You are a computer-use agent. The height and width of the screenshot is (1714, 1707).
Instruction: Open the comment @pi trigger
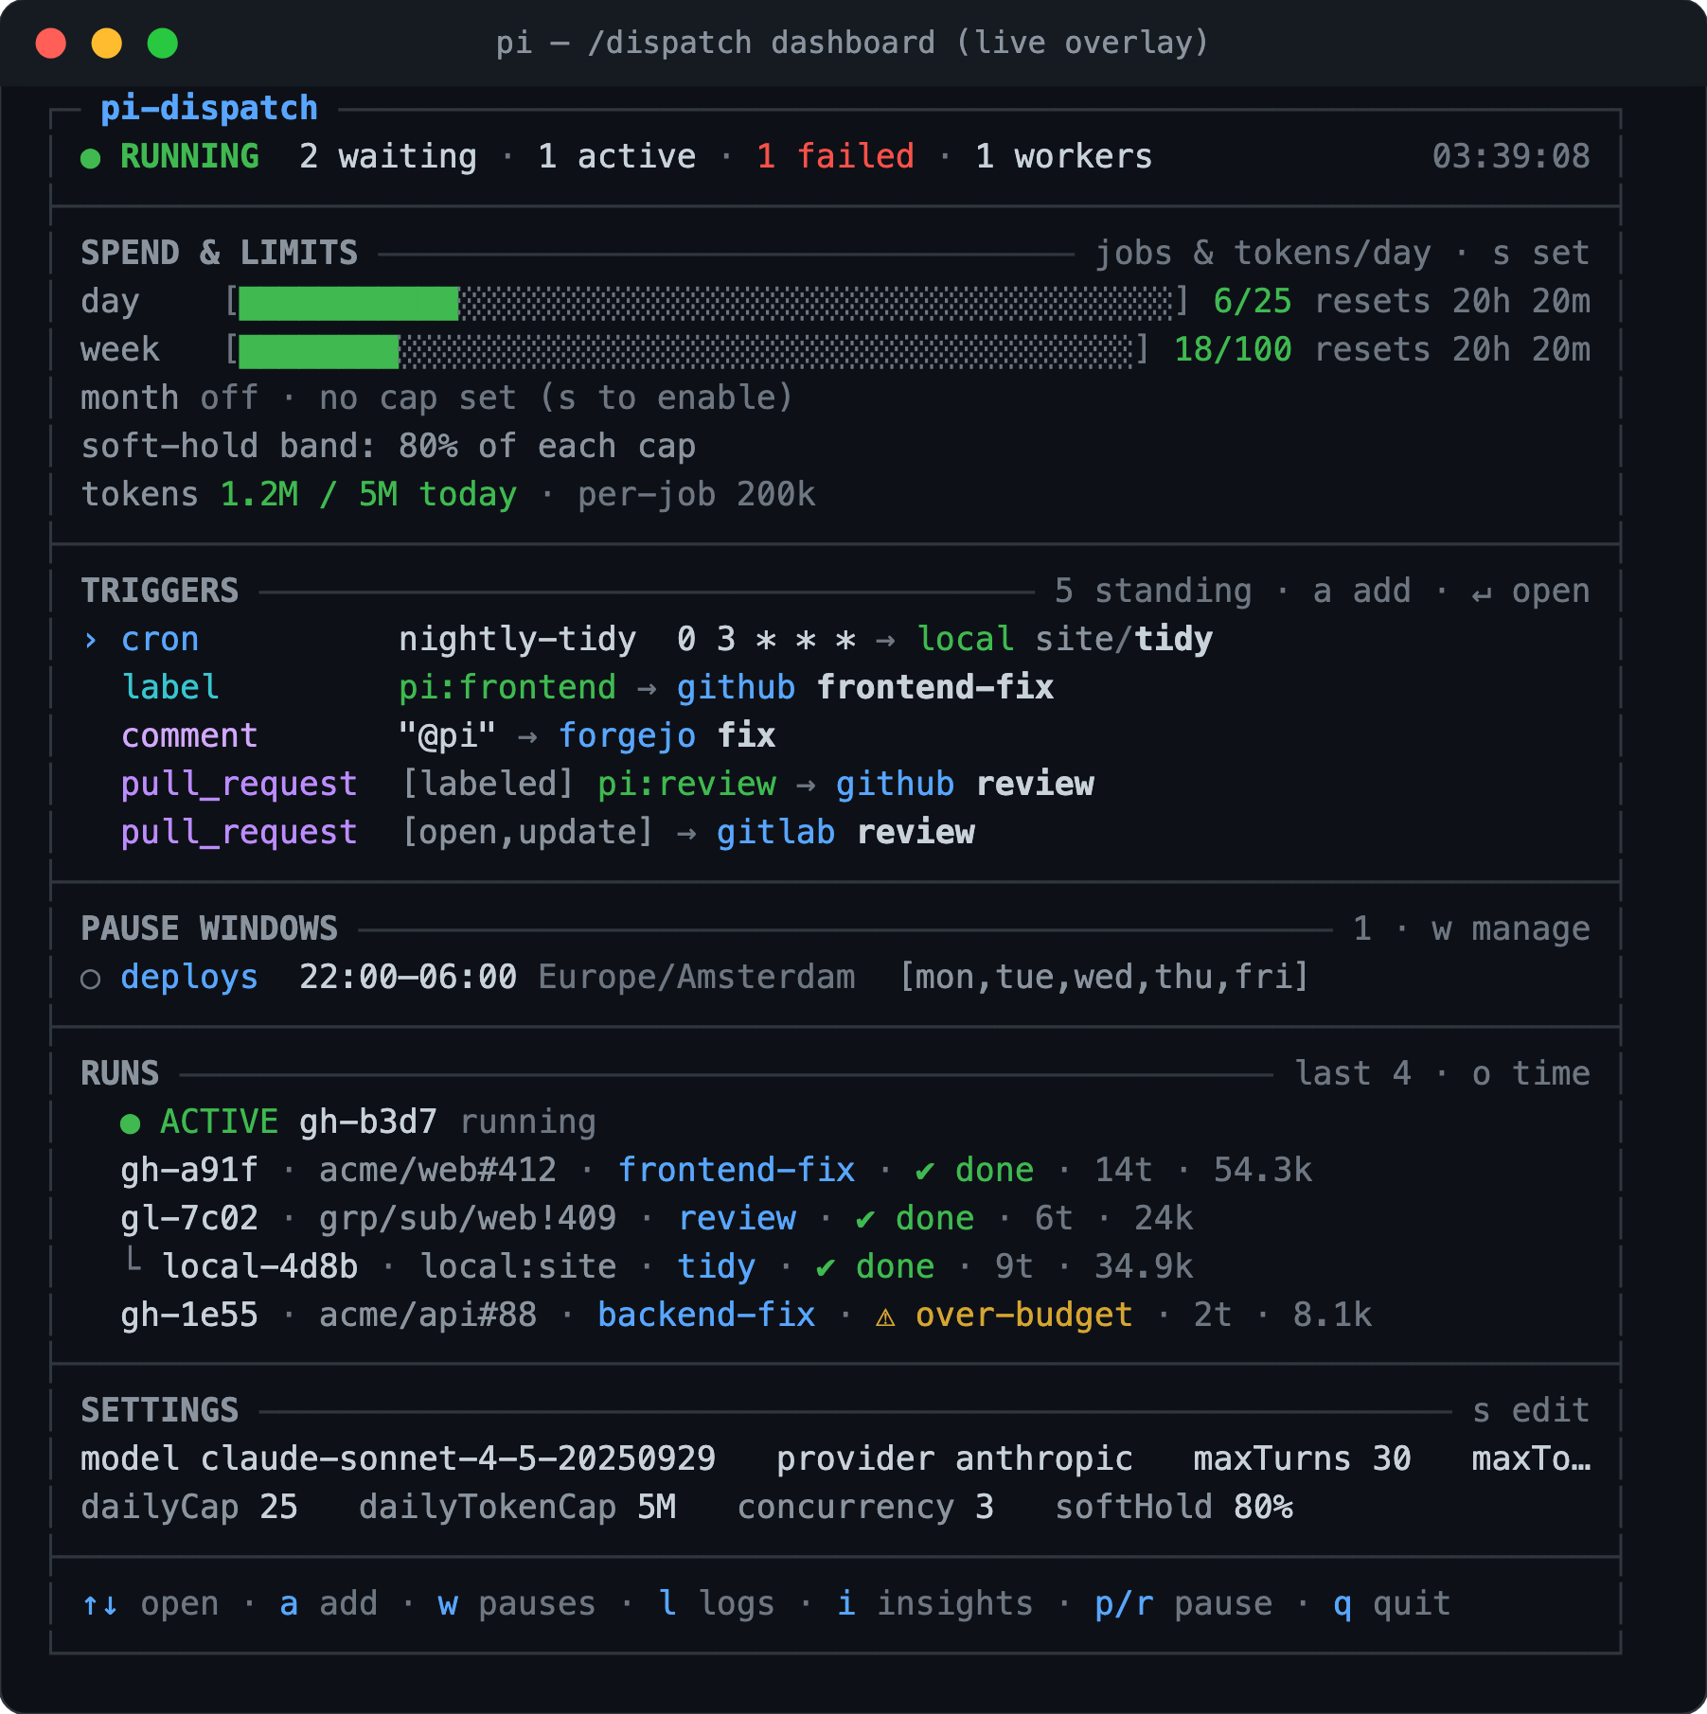pos(448,735)
